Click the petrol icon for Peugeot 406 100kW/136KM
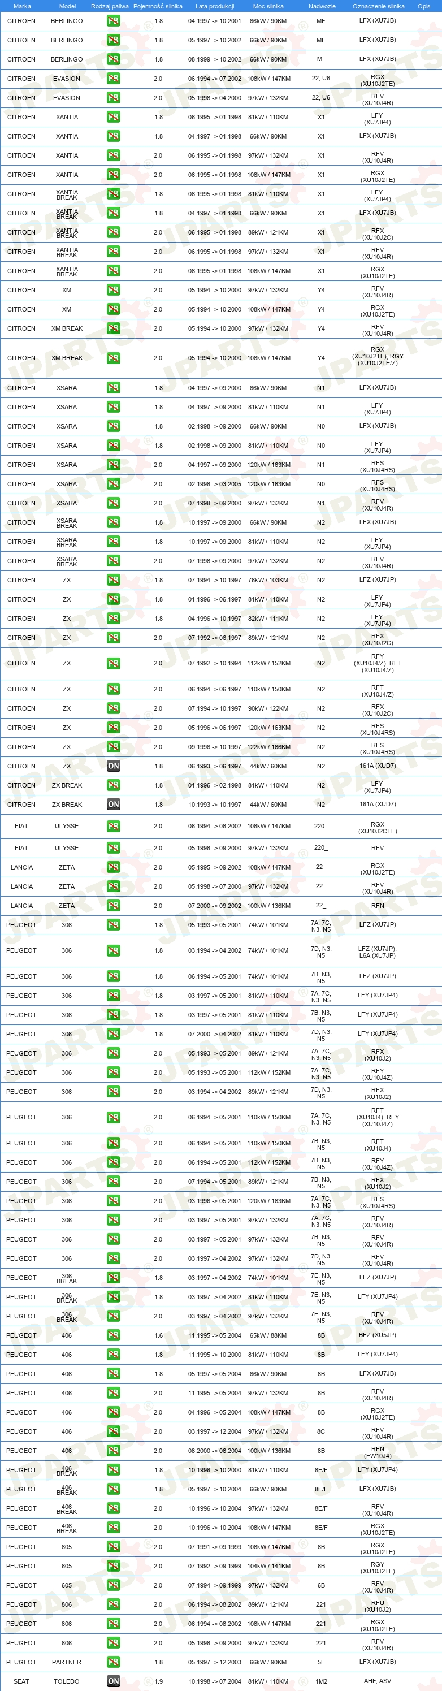This screenshot has width=442, height=1691. 114,1451
